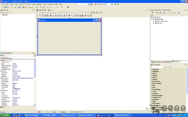Open the Object Inspector Form1 instance dropdown

click(x=34, y=55)
